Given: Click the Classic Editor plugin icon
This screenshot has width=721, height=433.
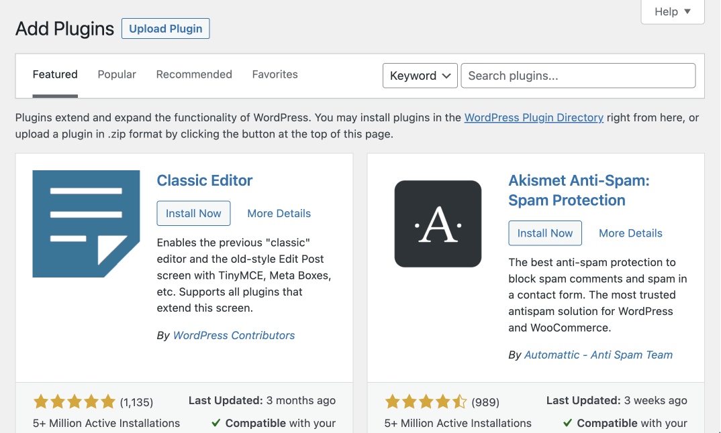Looking at the screenshot, I should (86, 224).
